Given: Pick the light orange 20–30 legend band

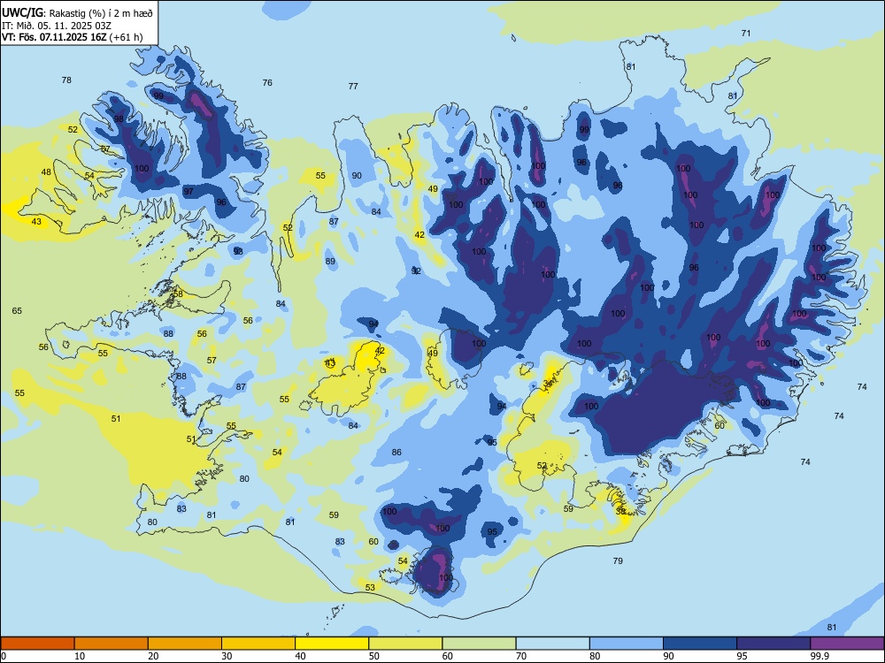Looking at the screenshot, I should [x=185, y=644].
